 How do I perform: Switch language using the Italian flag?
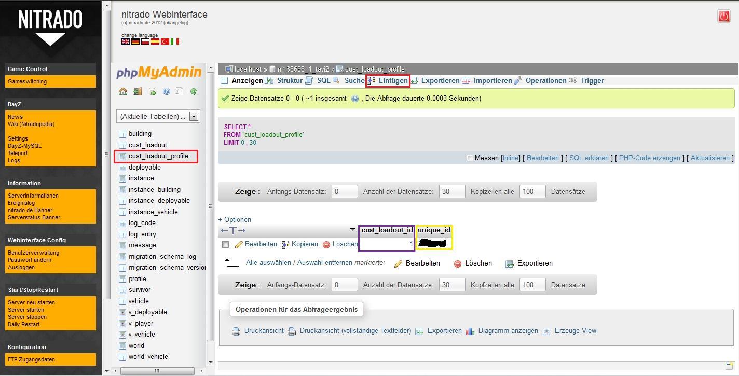click(175, 41)
